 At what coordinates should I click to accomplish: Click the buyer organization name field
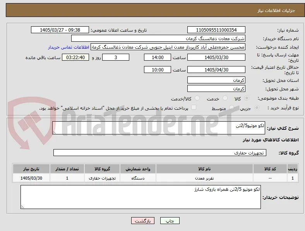[x=158, y=38]
